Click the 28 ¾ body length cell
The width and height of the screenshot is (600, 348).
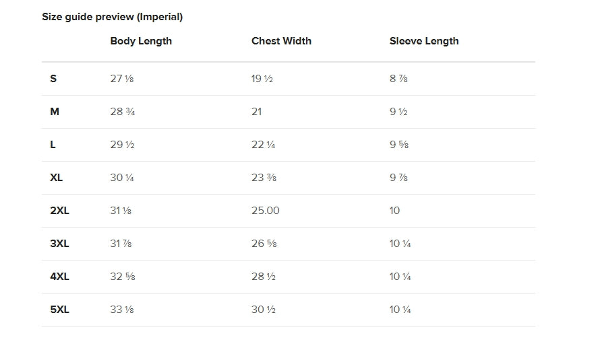pos(123,112)
